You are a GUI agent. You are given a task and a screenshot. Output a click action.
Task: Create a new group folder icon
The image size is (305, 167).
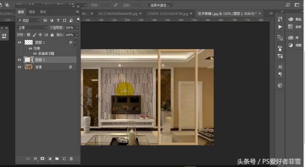pos(57,158)
